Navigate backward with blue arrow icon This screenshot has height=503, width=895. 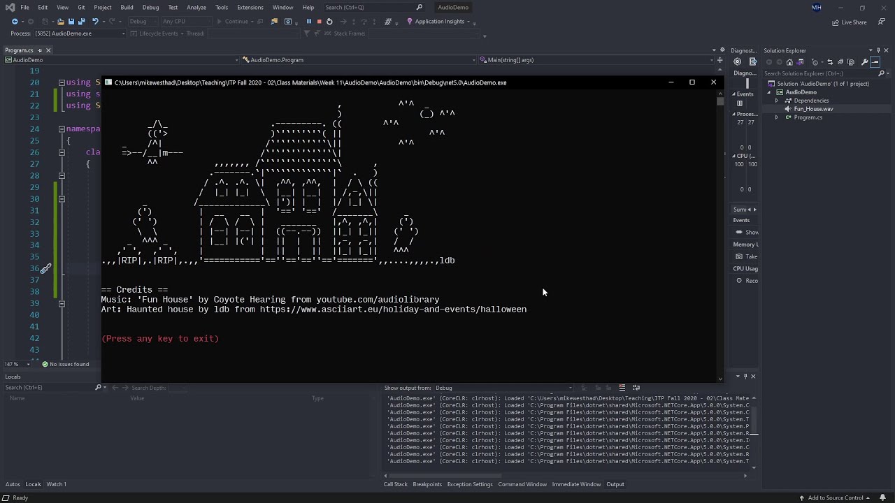15,22
